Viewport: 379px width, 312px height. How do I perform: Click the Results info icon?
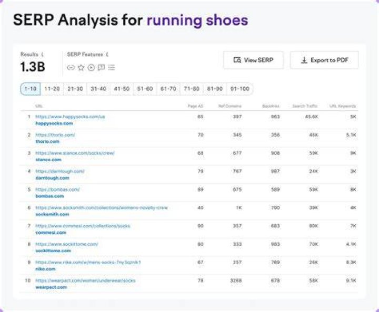(43, 55)
